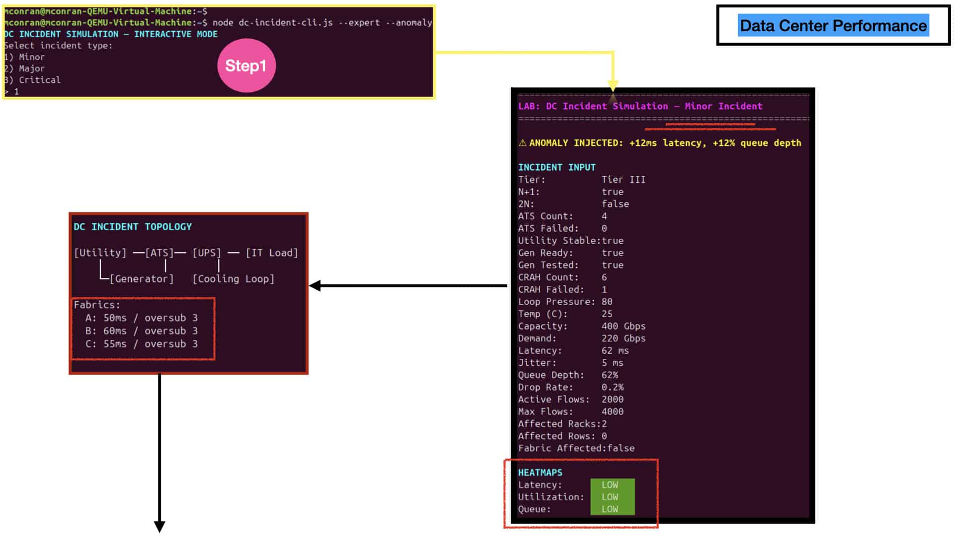Choose incident option 3) Critical
Image resolution: width=954 pixels, height=536 pixels.
(x=32, y=80)
